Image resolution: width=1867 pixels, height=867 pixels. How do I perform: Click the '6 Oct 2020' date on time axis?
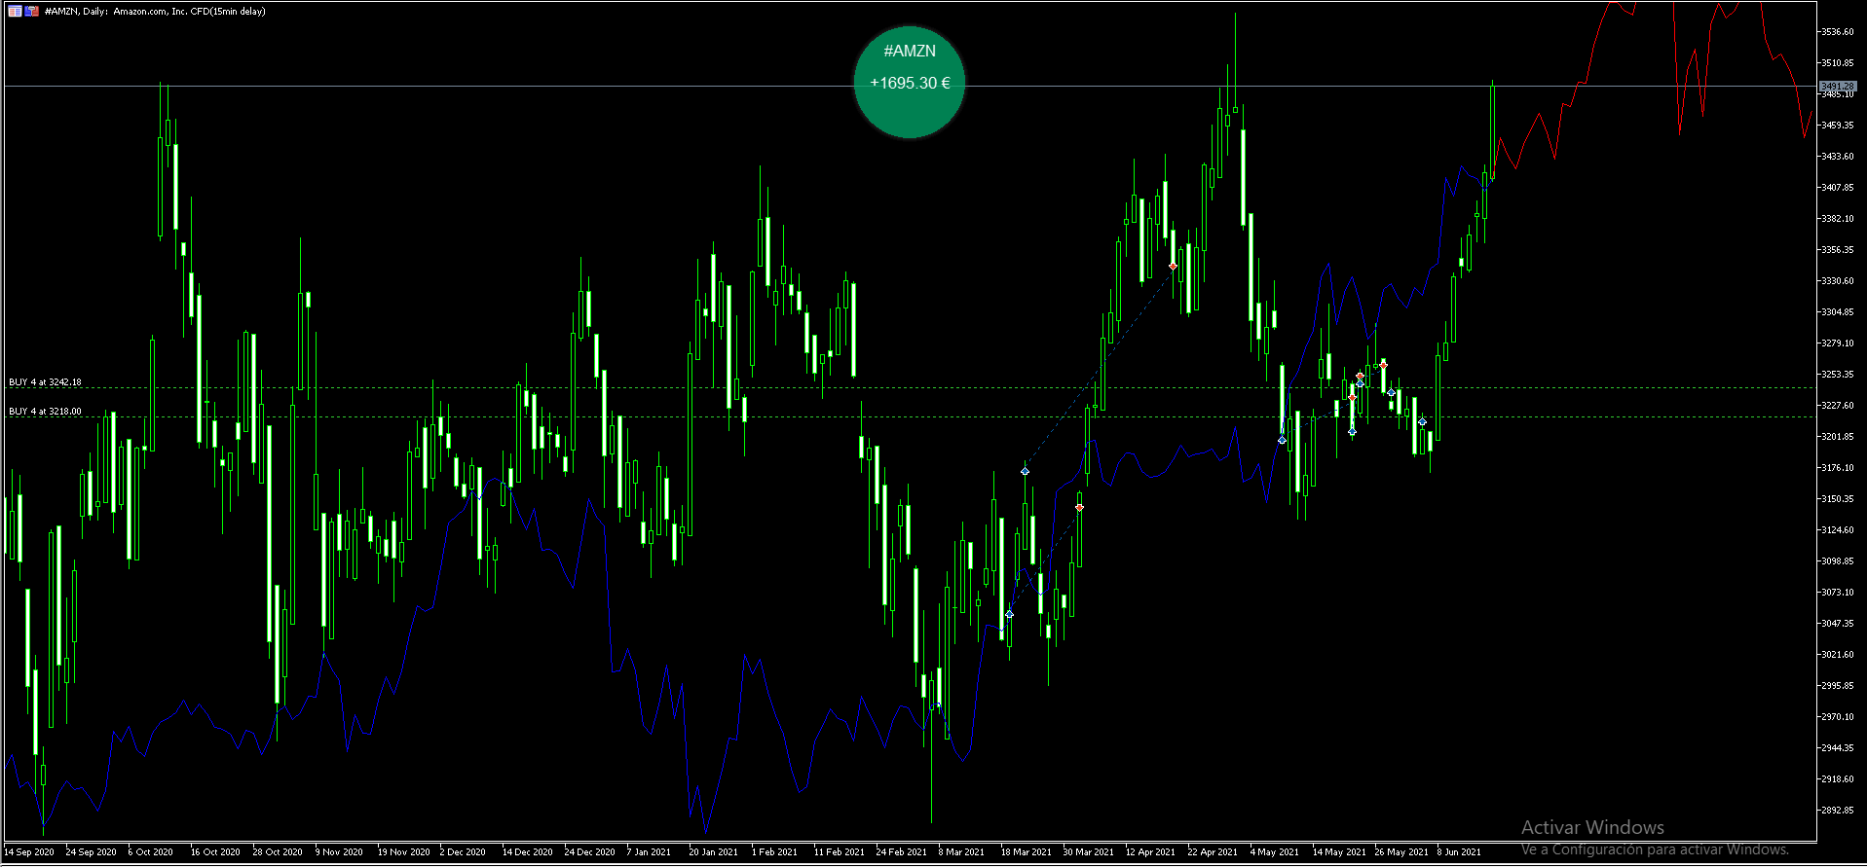coord(151,852)
